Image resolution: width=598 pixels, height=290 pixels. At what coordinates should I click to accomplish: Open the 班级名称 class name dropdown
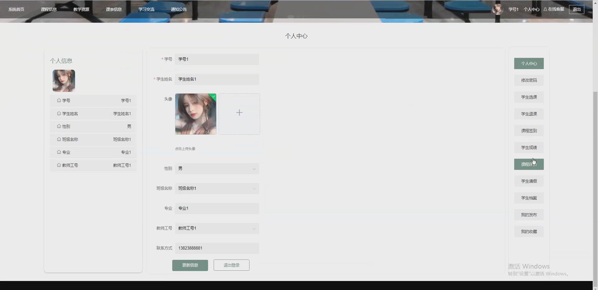(x=254, y=189)
